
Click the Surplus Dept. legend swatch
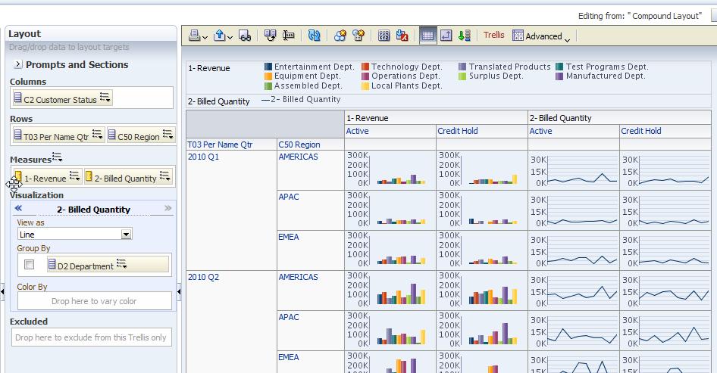462,76
